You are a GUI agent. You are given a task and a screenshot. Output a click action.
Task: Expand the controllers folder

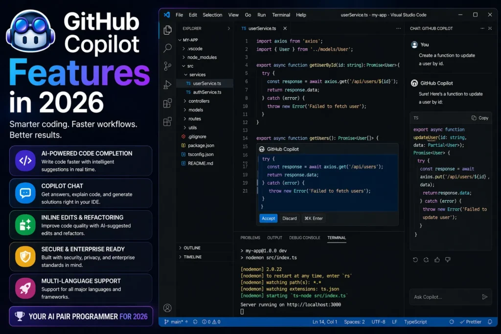point(184,101)
